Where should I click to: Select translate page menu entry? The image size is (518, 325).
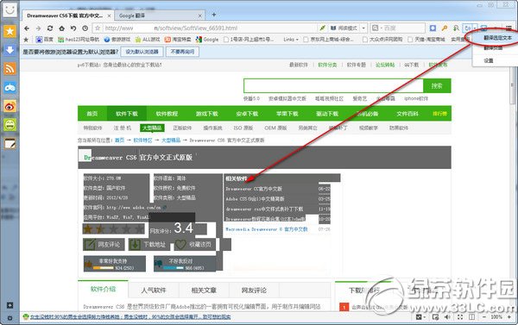point(493,47)
